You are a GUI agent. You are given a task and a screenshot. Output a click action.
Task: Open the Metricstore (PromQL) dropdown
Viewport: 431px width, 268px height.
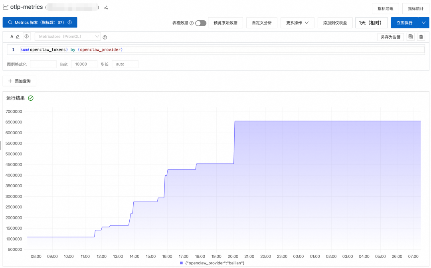click(68, 36)
